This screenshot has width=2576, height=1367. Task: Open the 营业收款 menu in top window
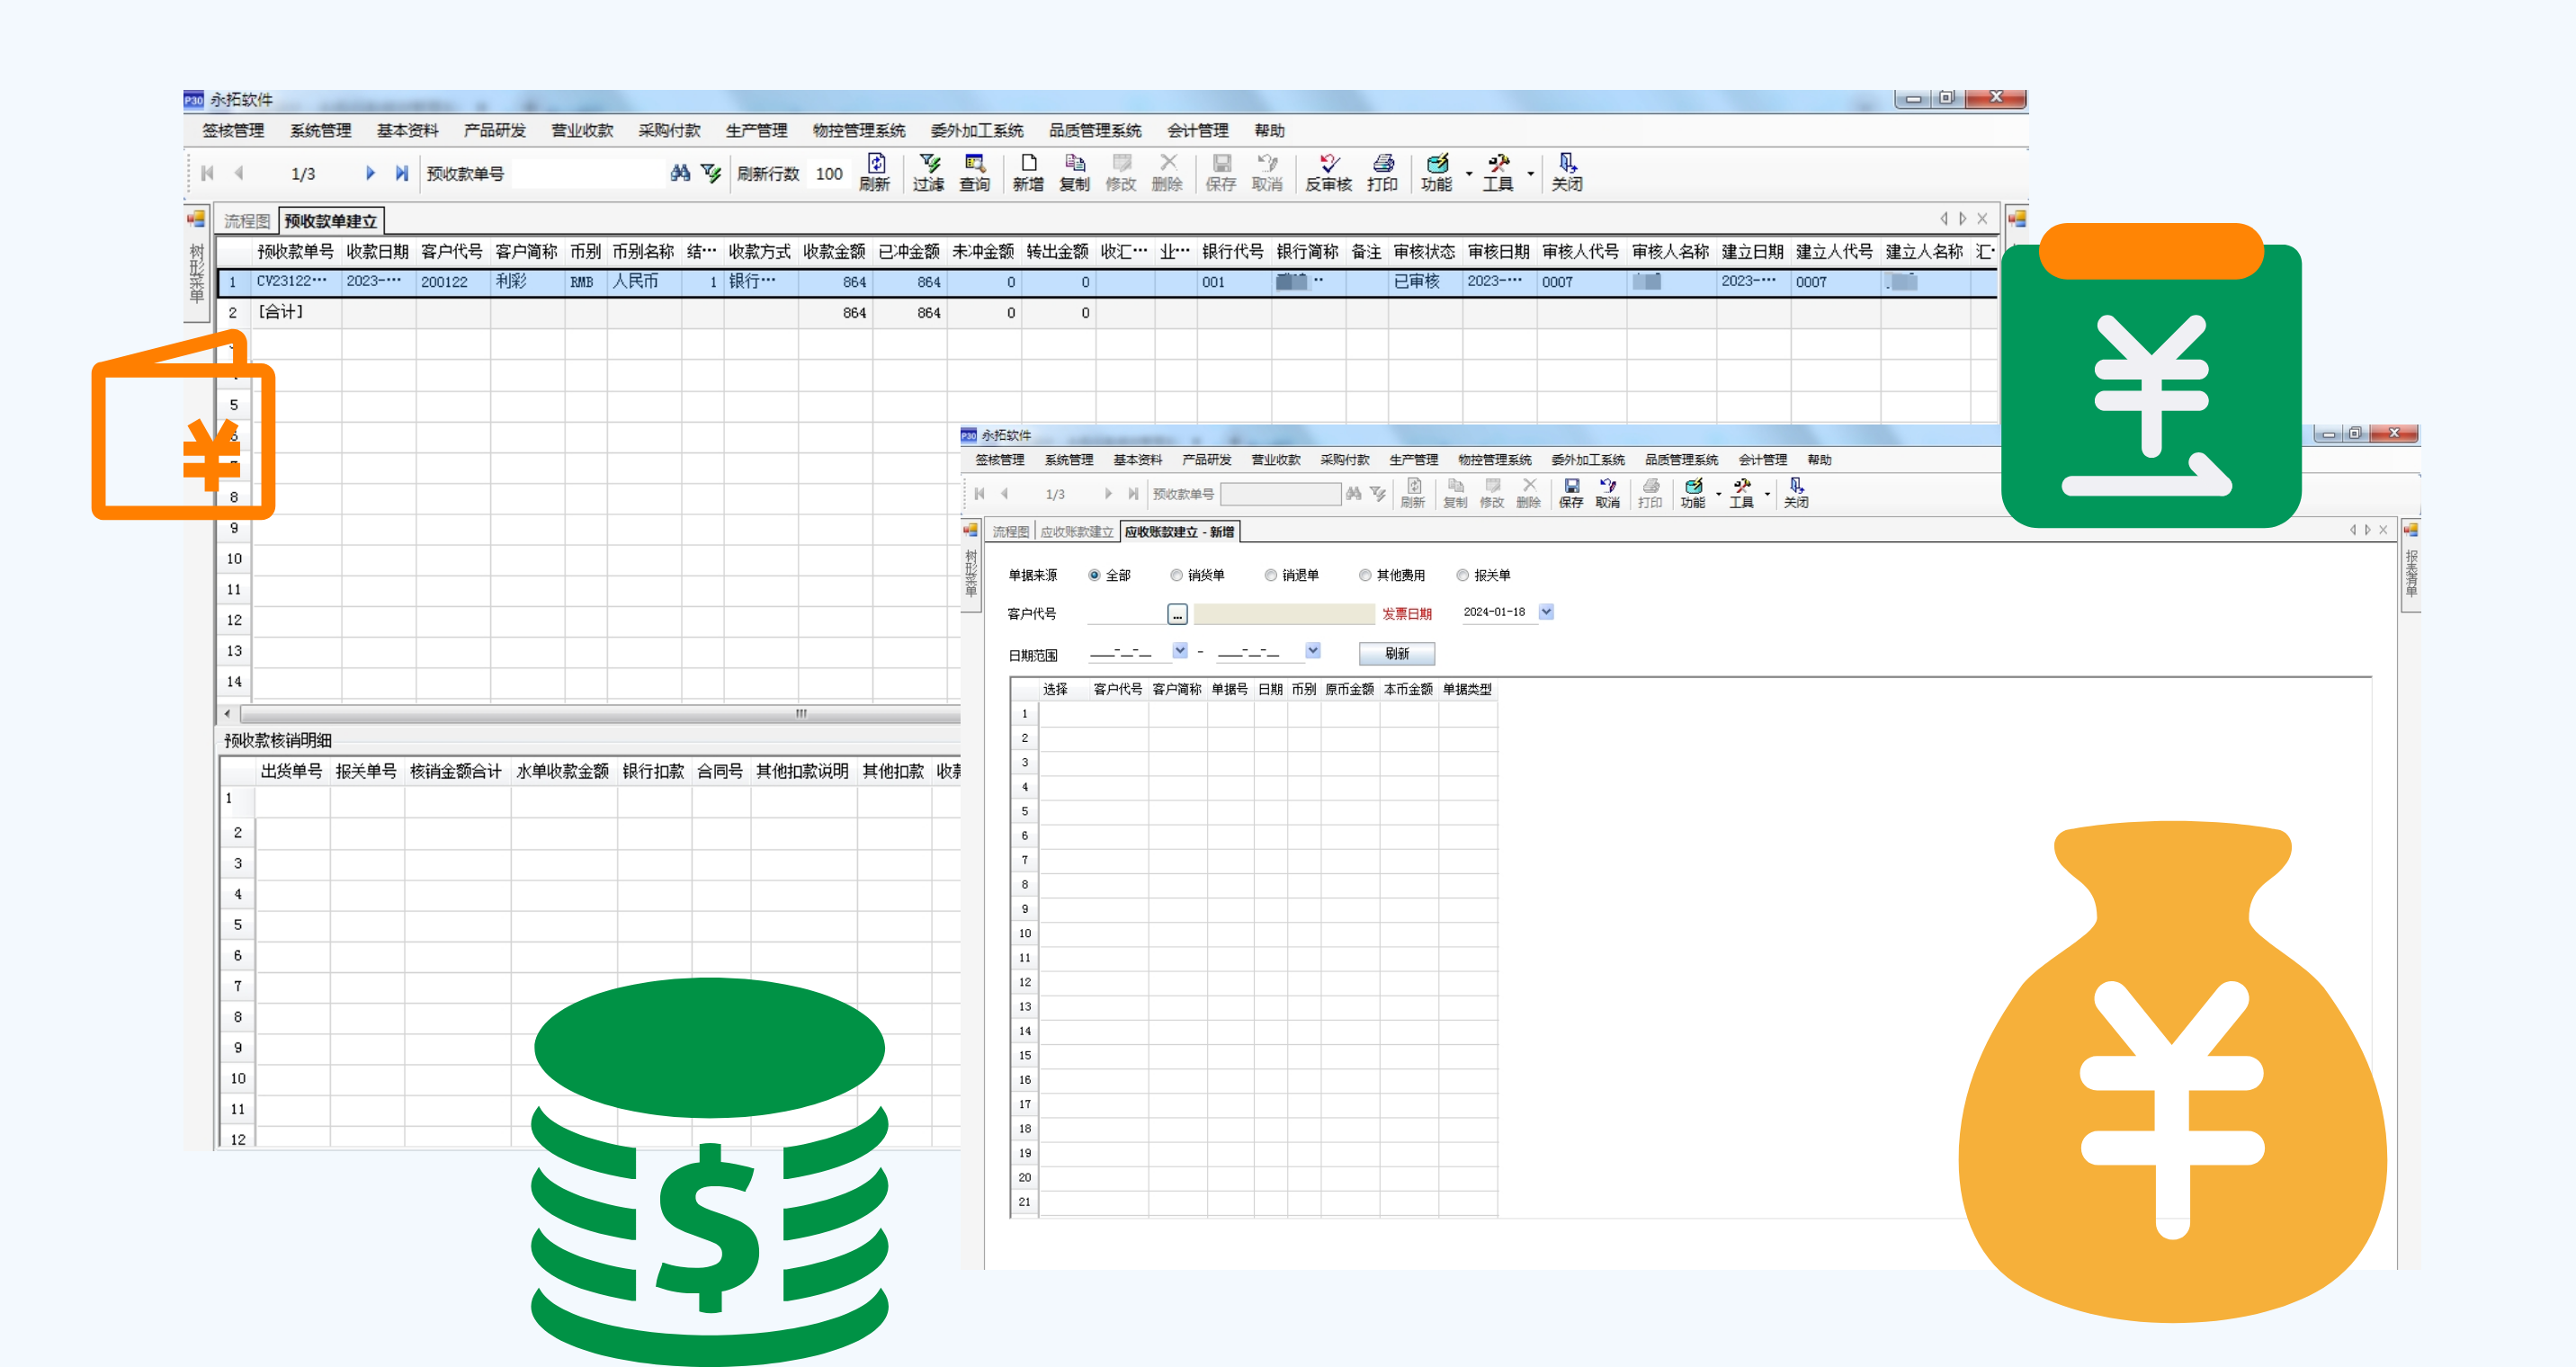click(582, 131)
